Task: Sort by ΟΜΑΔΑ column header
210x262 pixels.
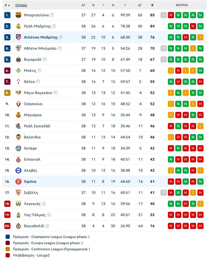Action: tap(21, 5)
